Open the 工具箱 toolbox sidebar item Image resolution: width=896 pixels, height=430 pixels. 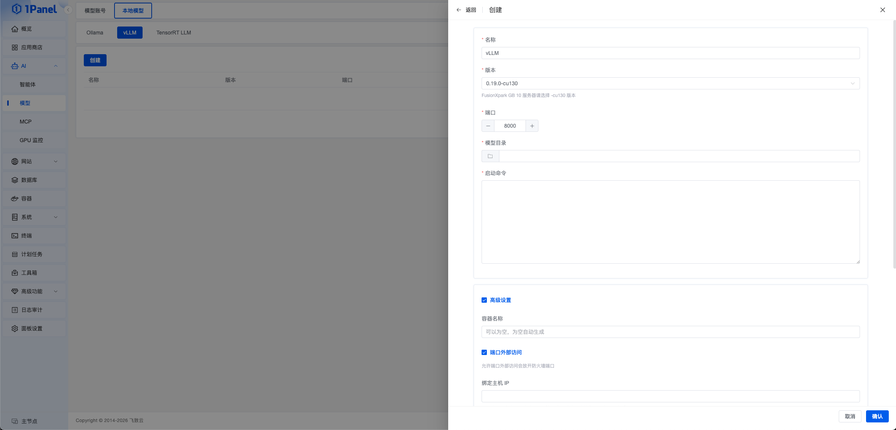(29, 273)
